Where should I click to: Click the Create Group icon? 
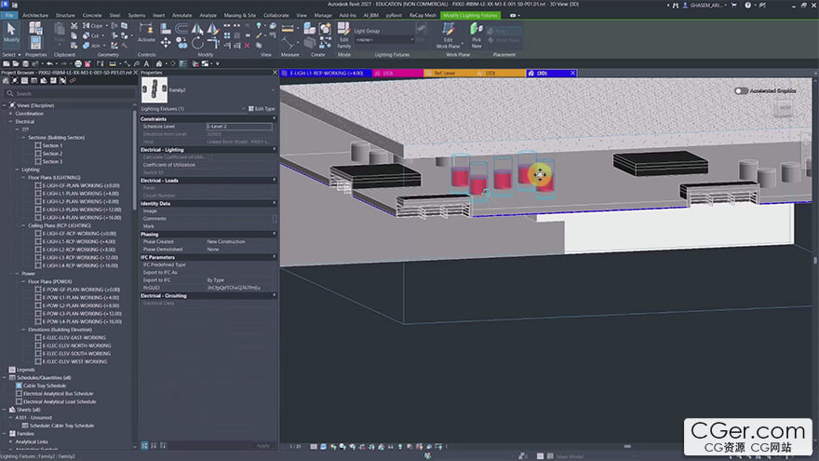click(325, 28)
